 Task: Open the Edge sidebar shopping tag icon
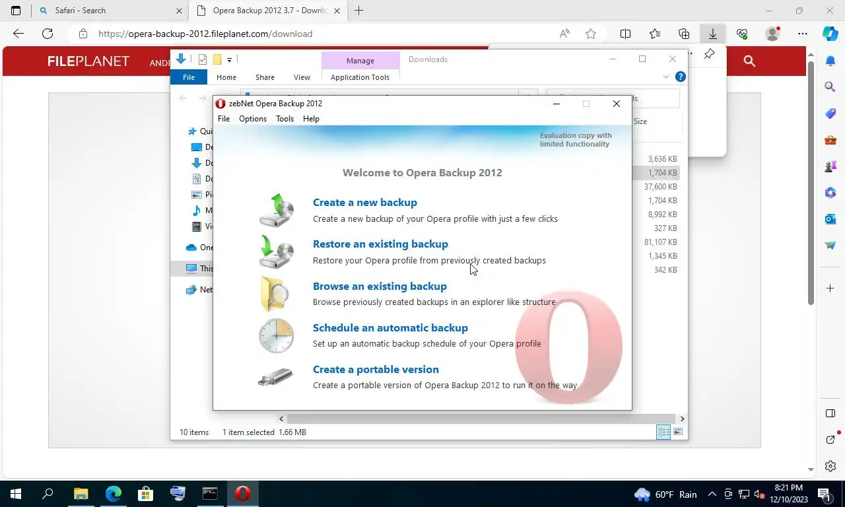click(x=830, y=113)
